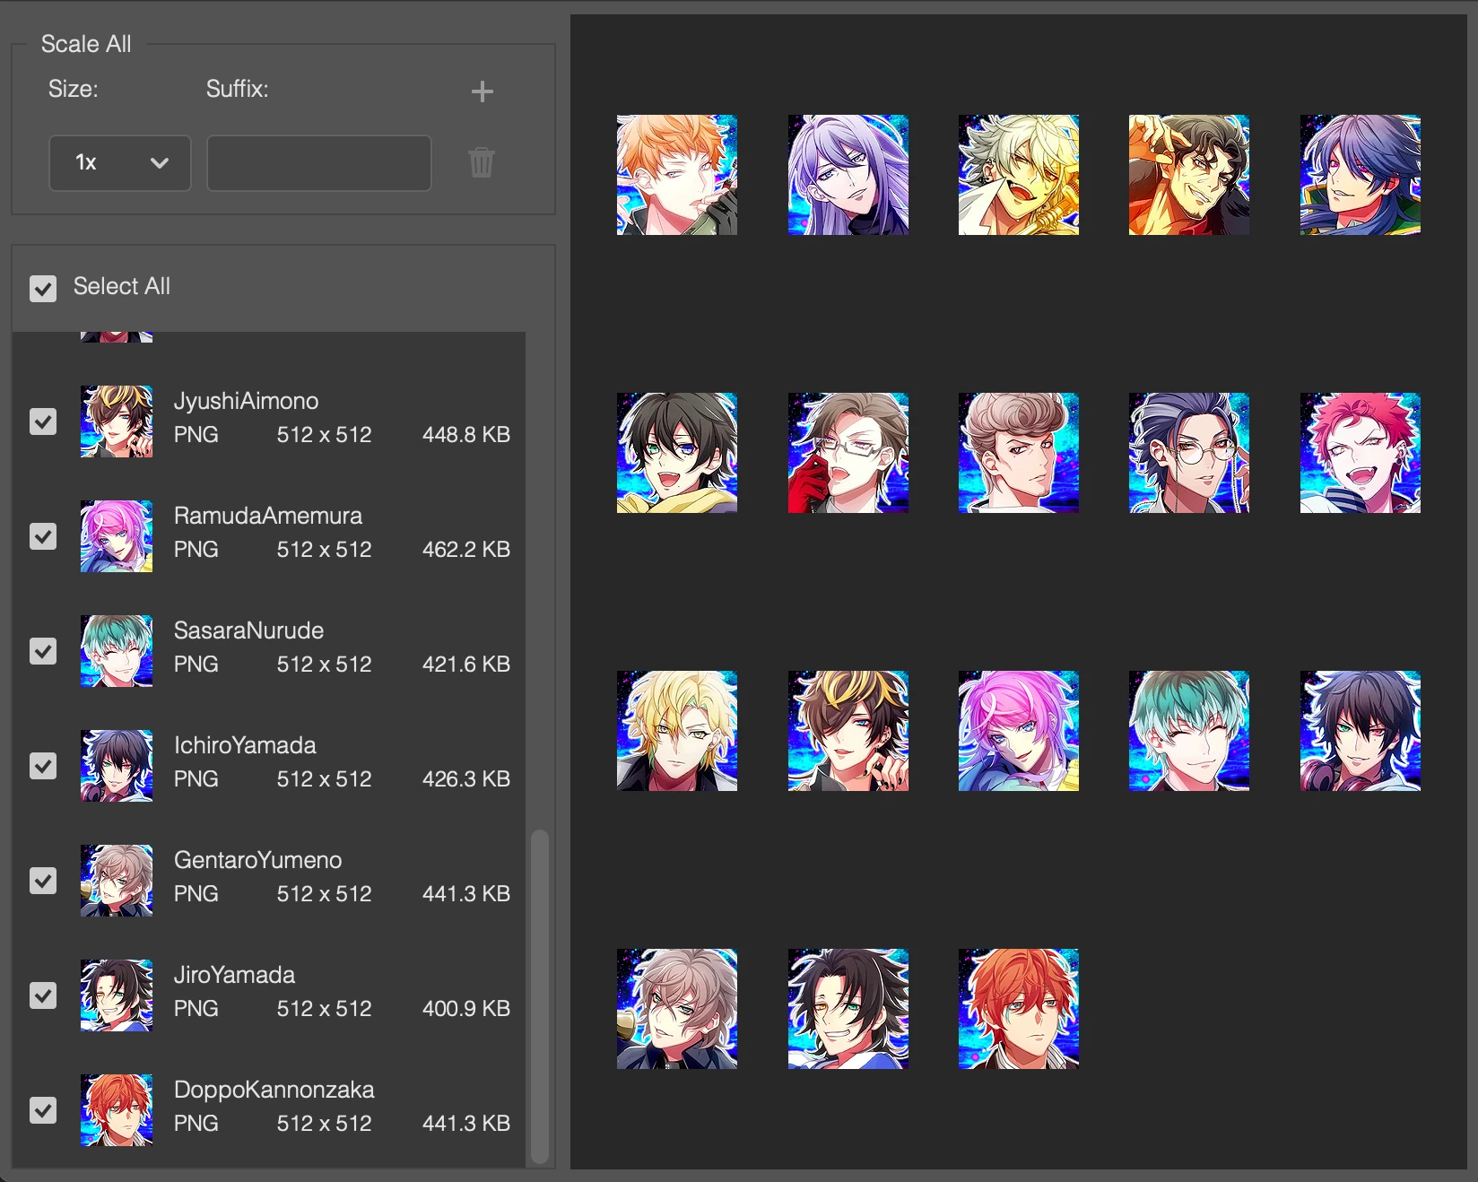Select the DoppoKannonzaka list thumbnail
1478x1182 pixels.
tap(117, 1110)
